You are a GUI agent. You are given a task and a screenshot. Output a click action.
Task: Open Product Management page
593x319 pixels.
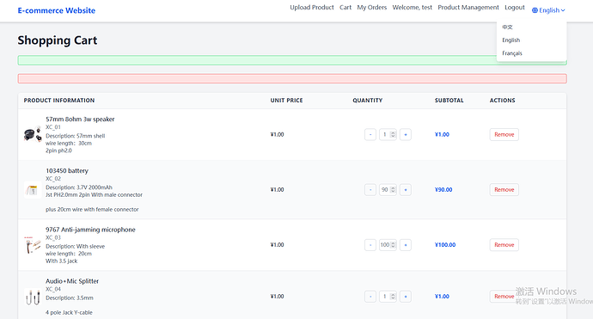pyautogui.click(x=468, y=7)
